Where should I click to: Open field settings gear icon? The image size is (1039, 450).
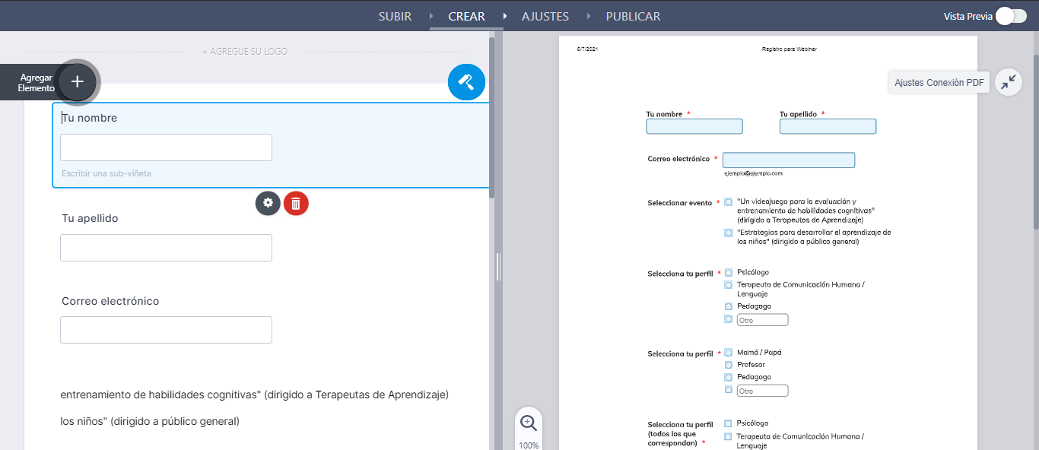point(268,203)
